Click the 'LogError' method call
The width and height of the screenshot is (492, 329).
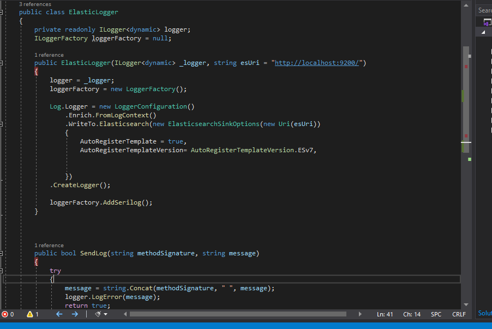pos(107,297)
